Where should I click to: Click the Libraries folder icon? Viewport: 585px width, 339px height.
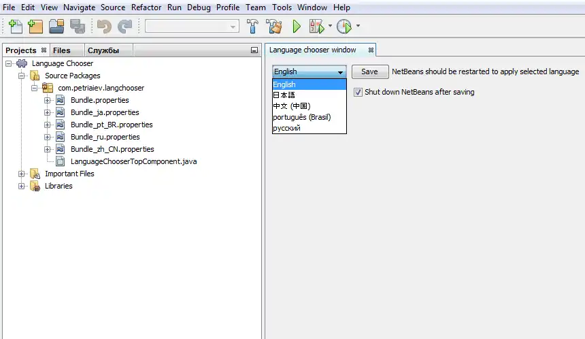tap(35, 186)
